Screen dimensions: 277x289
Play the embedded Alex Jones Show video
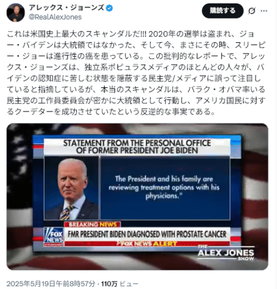[137, 197]
